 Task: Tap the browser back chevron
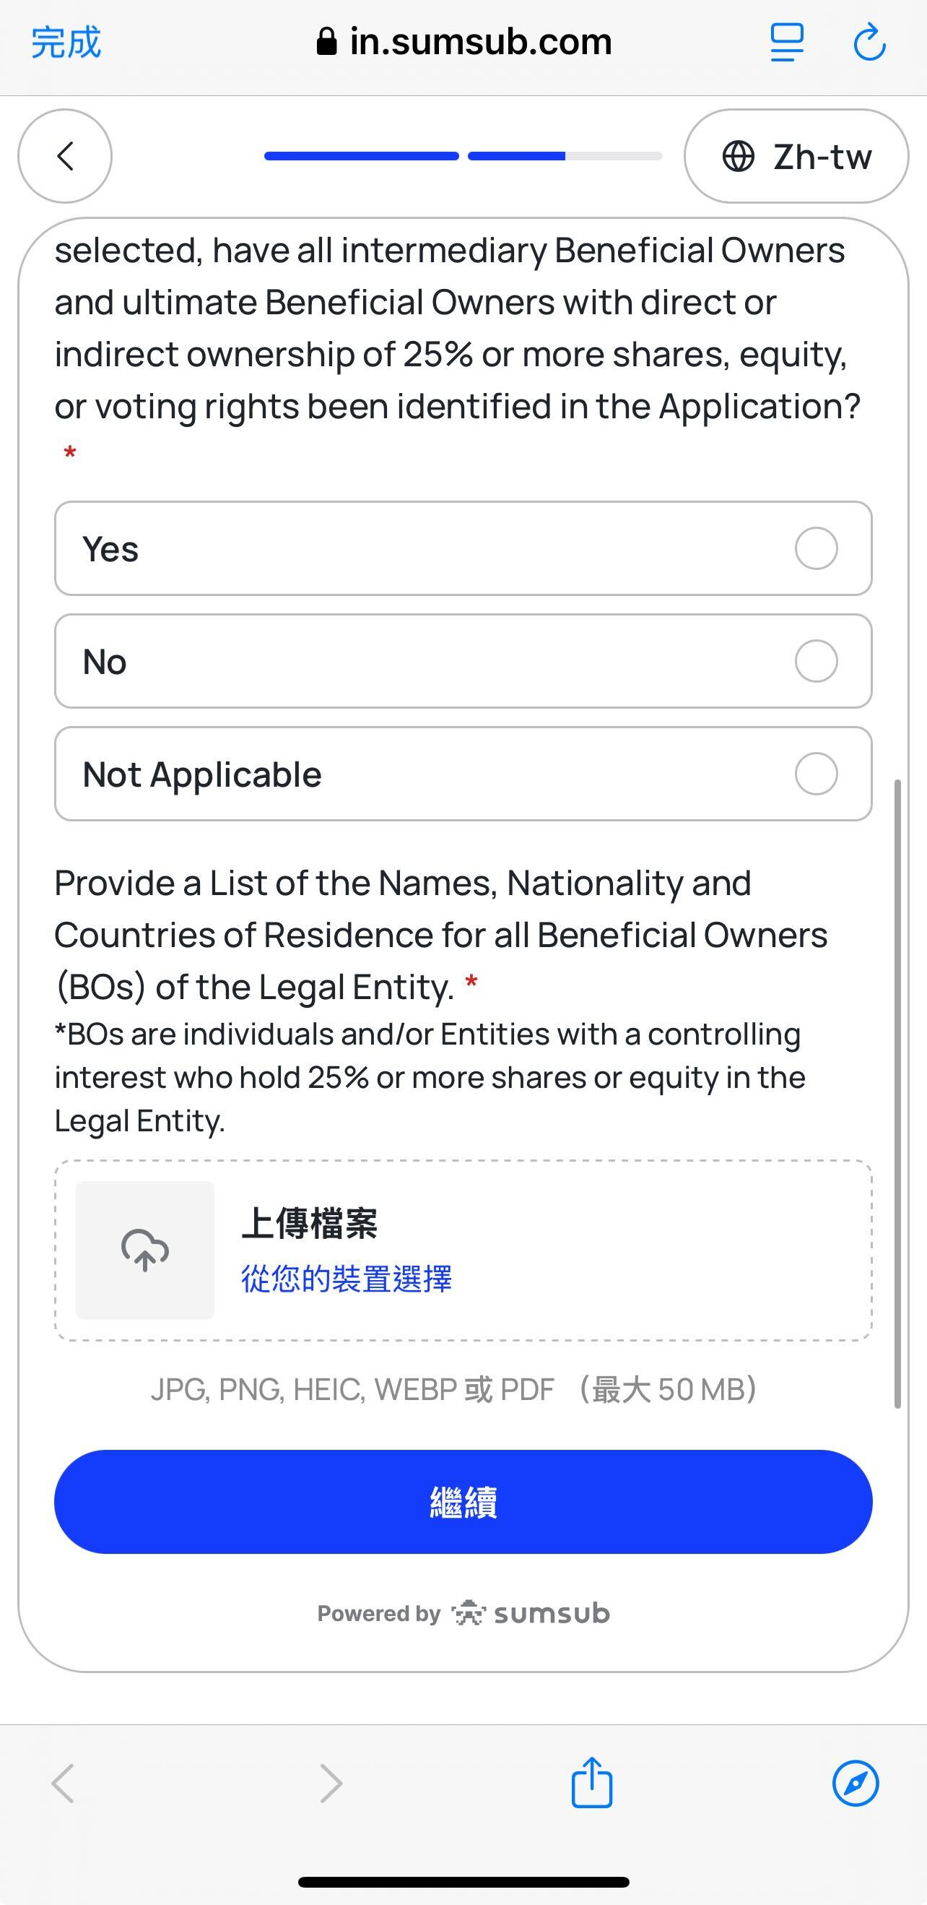tap(64, 1783)
